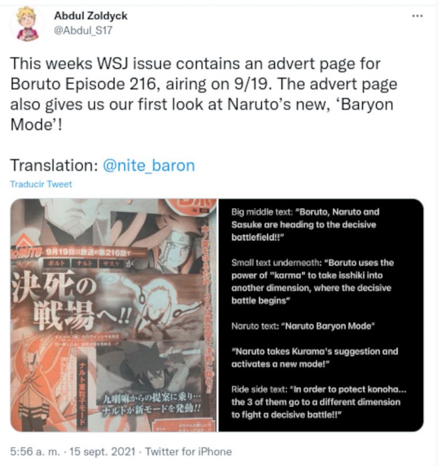
Task: Open Abdul Zoldyck's profile avatar
Action: click(27, 24)
